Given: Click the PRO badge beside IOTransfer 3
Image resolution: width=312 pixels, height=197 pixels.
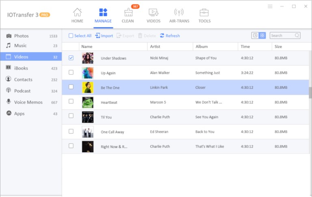Looking at the screenshot, I should tap(45, 15).
